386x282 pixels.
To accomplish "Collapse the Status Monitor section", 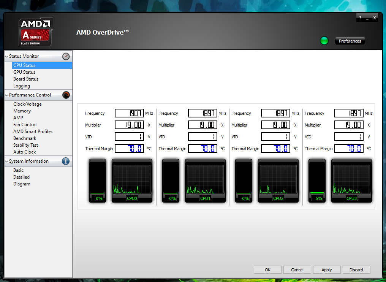I will coord(6,56).
